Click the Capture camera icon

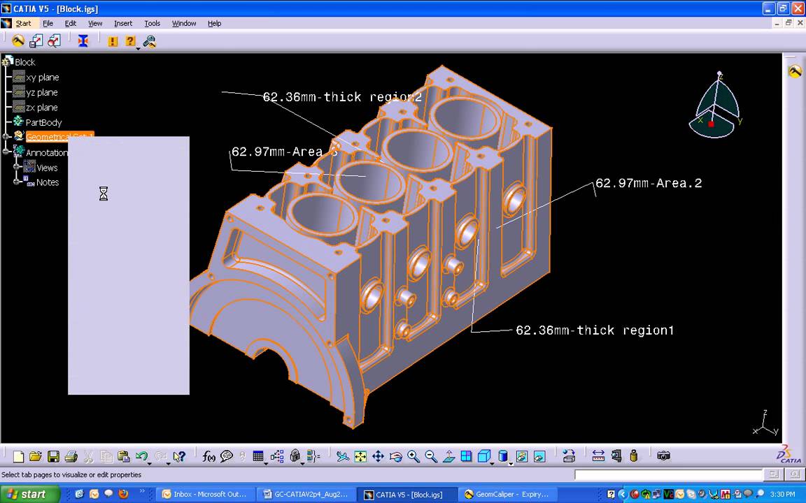(663, 455)
